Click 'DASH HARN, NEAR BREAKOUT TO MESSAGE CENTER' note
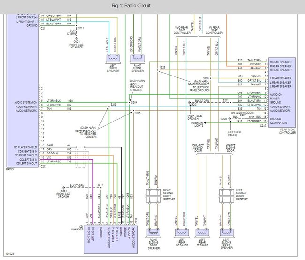Screen dimensions: 305x260 86,132
